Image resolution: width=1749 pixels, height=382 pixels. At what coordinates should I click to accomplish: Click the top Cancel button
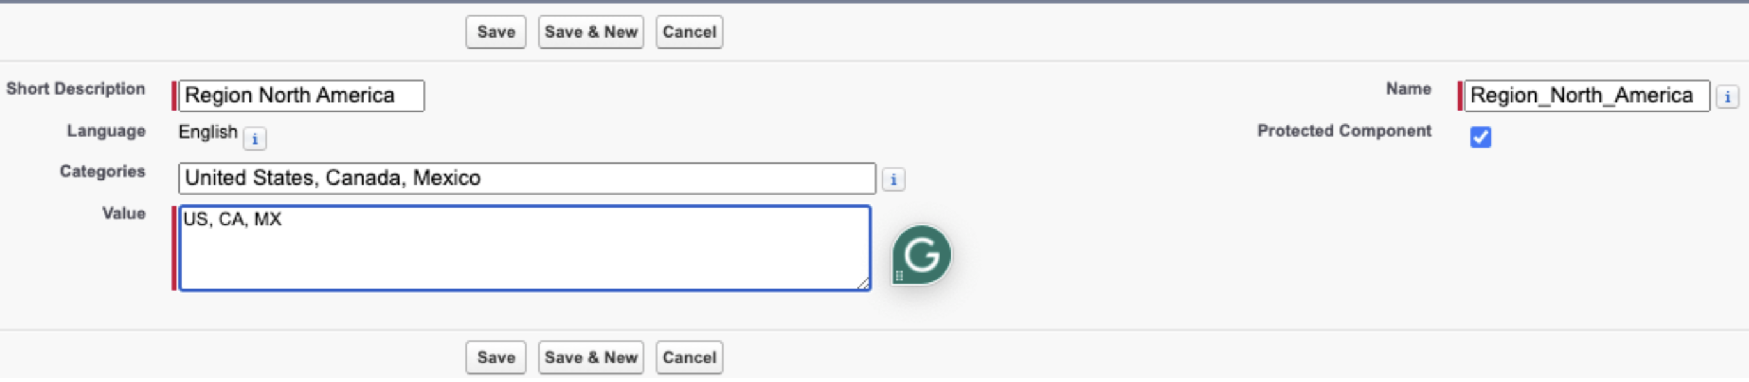click(x=689, y=32)
